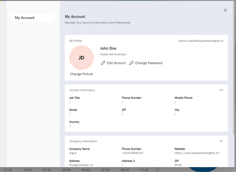
Task: Close the My Account dialog with X
Action: click(225, 10)
